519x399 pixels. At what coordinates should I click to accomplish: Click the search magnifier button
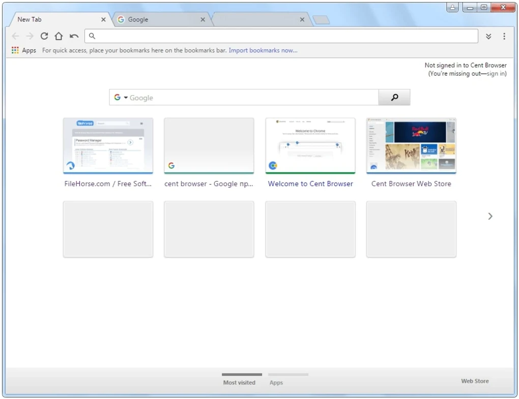point(394,97)
